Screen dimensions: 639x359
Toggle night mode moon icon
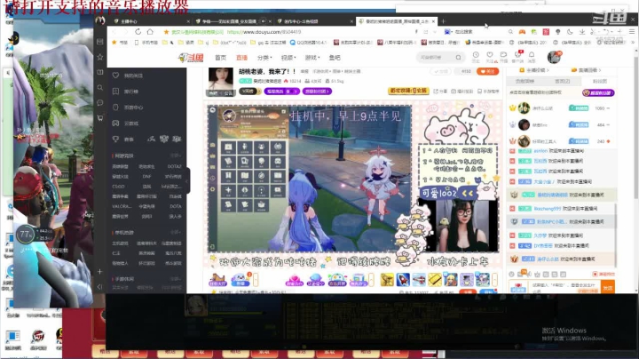(570, 31)
